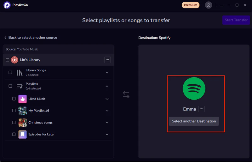Click the green Spotify logo

pos(194,89)
